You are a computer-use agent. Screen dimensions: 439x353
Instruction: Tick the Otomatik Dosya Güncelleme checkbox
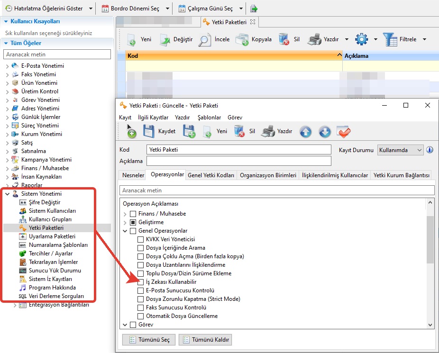click(x=140, y=316)
